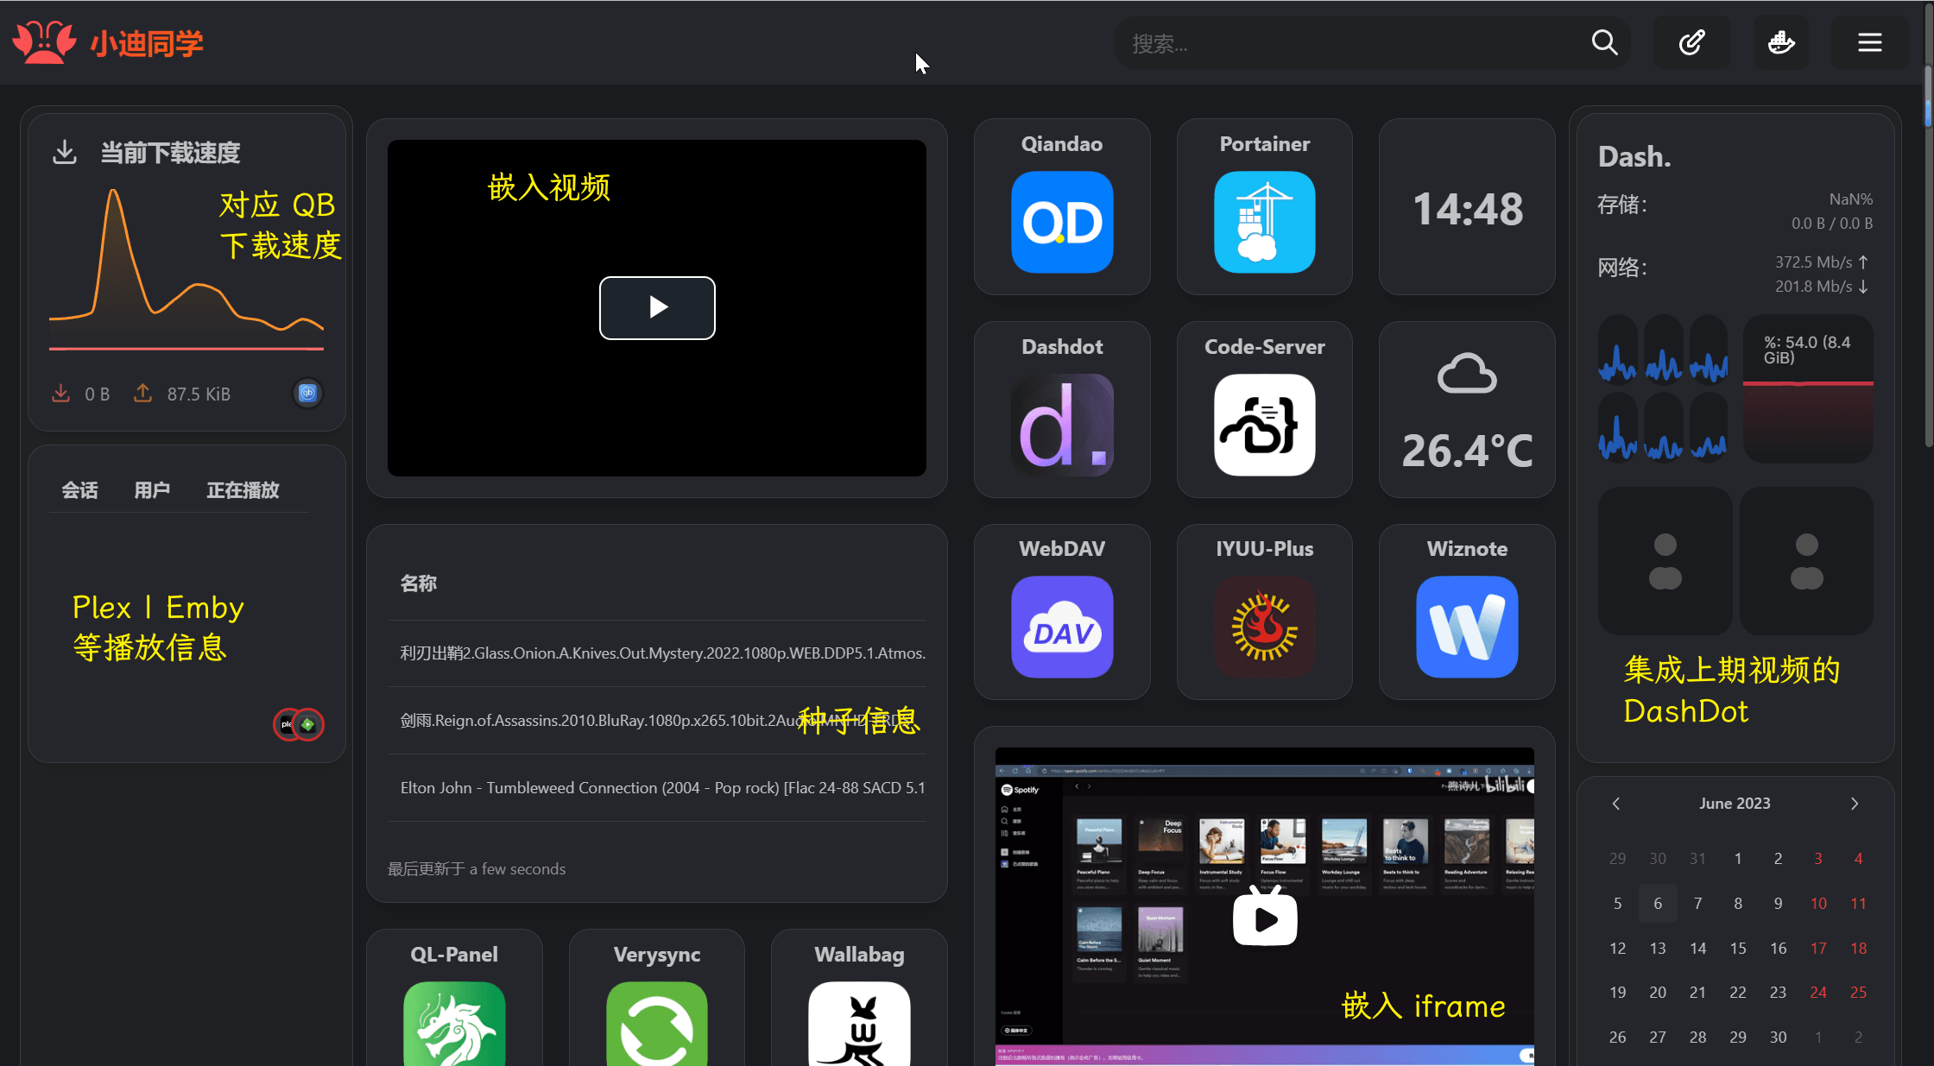Click the search magnifier icon
This screenshot has width=1934, height=1066.
click(x=1604, y=42)
